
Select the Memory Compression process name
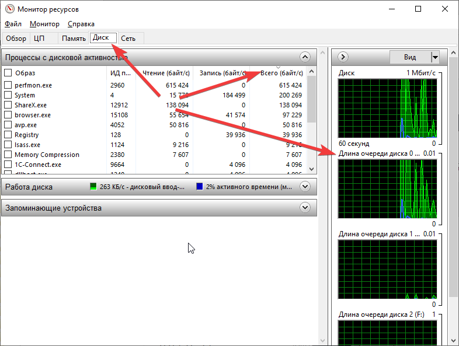coord(47,155)
